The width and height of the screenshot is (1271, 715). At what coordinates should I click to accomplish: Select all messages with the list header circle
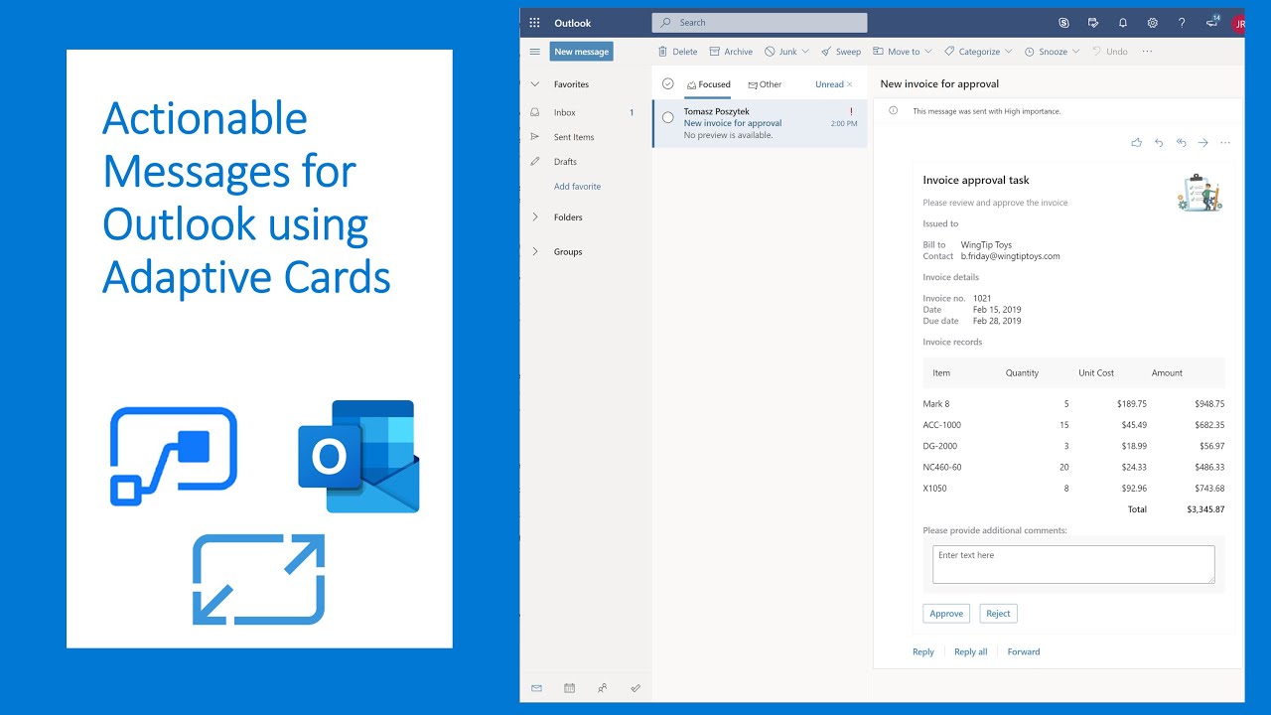pyautogui.click(x=667, y=83)
